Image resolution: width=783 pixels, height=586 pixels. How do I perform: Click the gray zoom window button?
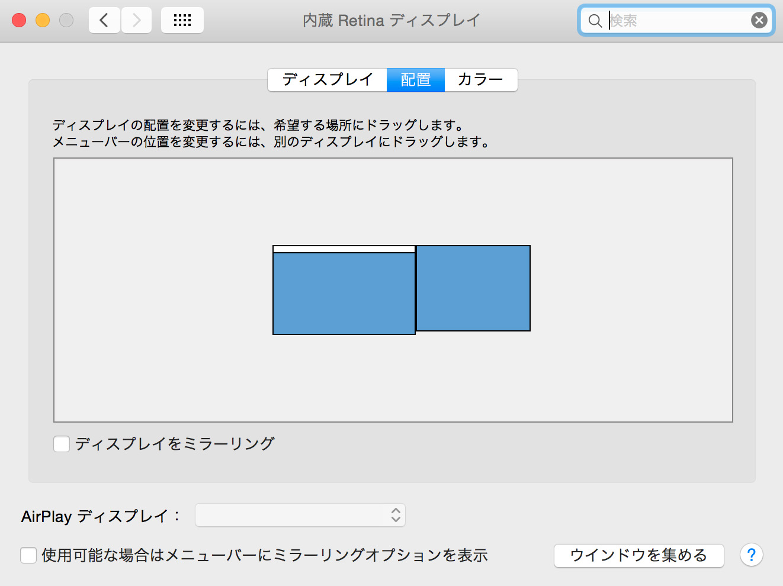pyautogui.click(x=66, y=20)
